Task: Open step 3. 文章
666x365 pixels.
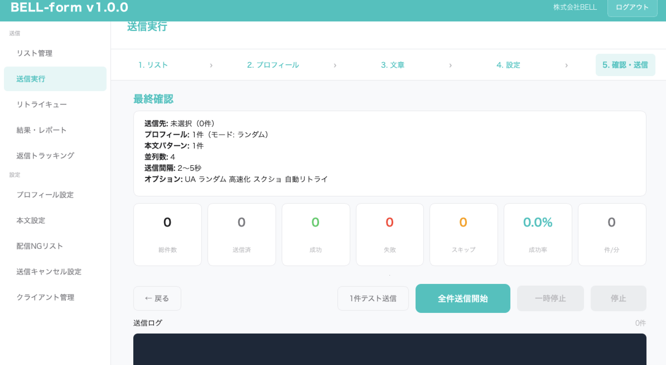Action: tap(393, 65)
